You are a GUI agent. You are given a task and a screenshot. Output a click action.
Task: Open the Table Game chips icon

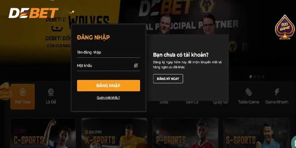[249, 92]
